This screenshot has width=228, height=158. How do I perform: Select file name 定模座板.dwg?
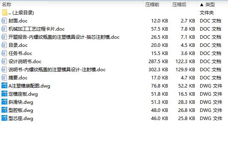[x=23, y=94]
